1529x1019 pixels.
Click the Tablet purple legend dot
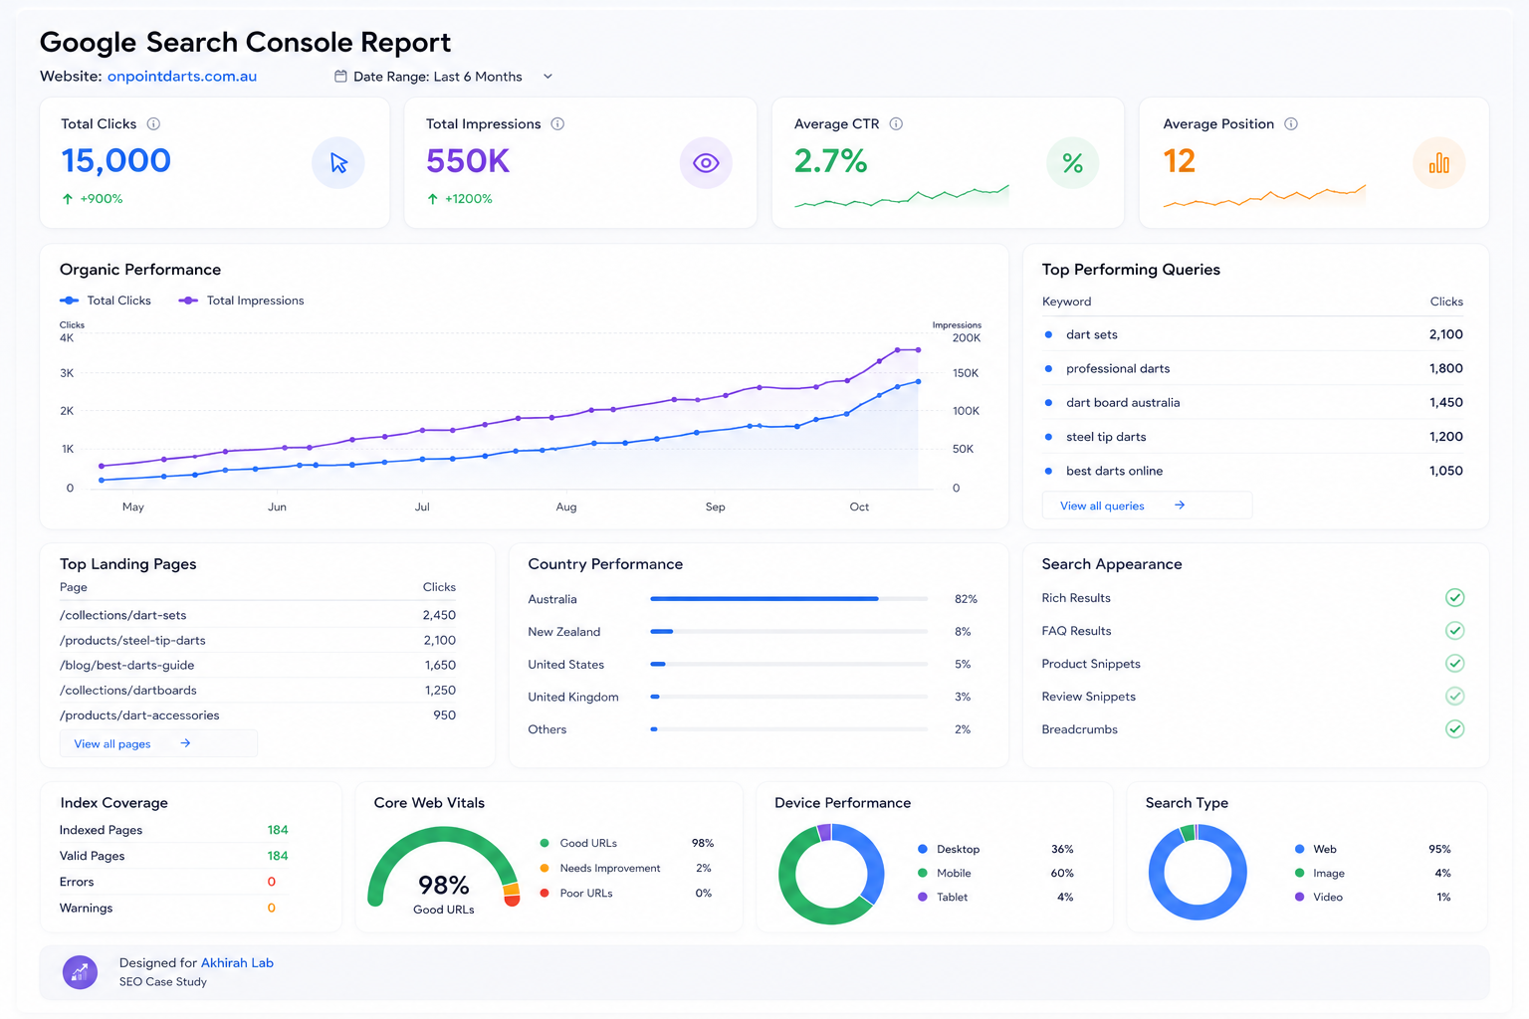(923, 898)
